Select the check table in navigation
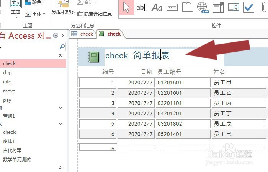268x172 pixels. (33, 63)
